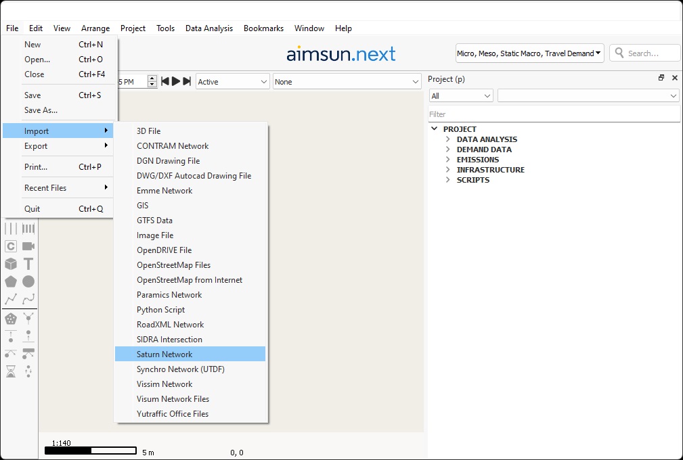Expand the EMISSIONS node
The image size is (683, 460).
coord(448,159)
